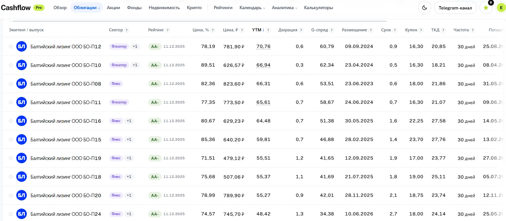Open bond Балтийский лизинг ООО БО-П11
Screen dimensions: 506x221
click(66, 102)
